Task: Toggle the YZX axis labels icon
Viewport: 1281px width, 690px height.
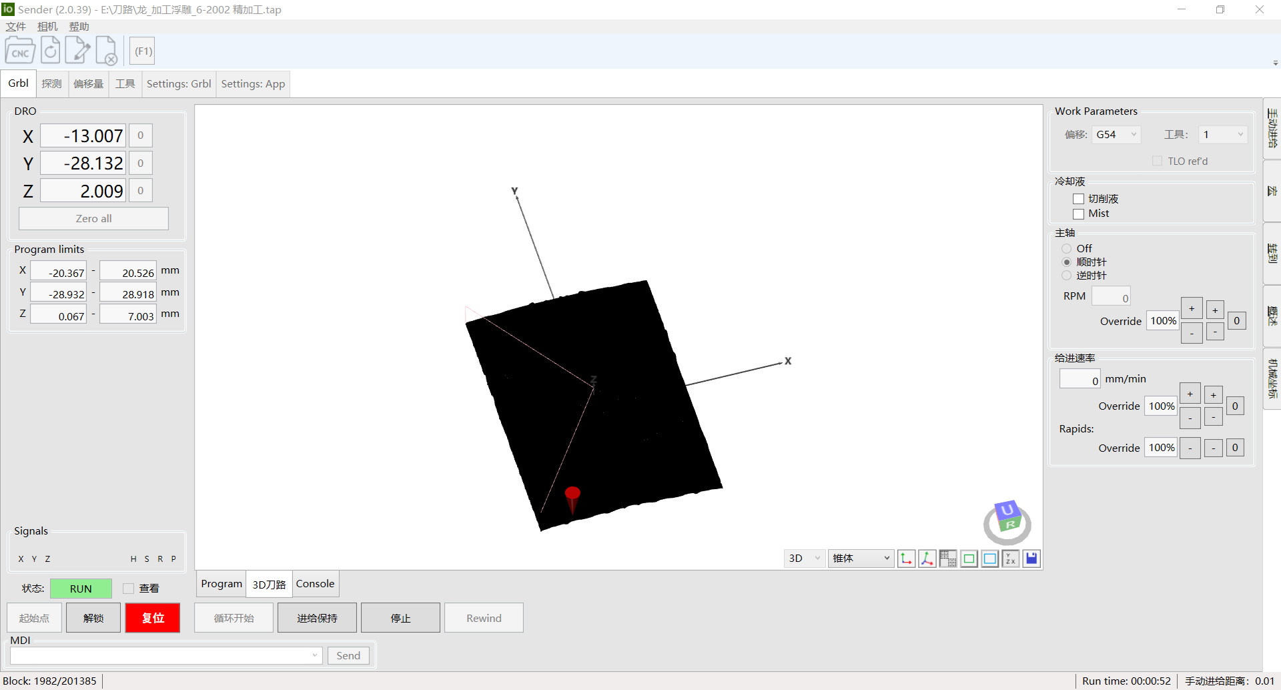Action: [x=1011, y=559]
